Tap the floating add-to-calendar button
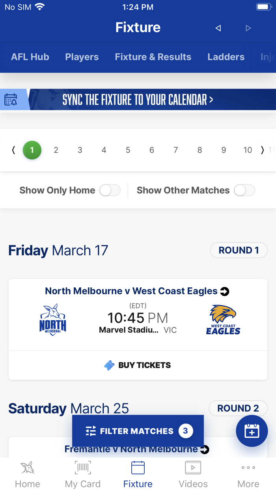 tap(252, 431)
